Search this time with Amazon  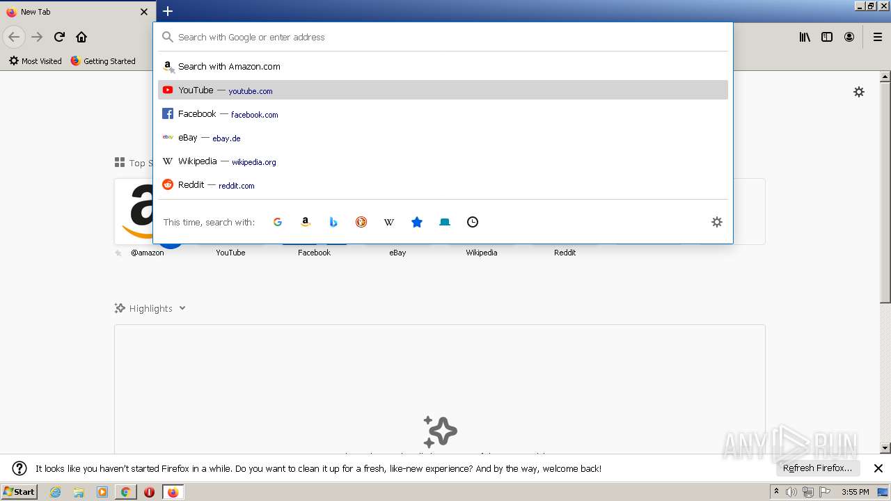coord(306,222)
